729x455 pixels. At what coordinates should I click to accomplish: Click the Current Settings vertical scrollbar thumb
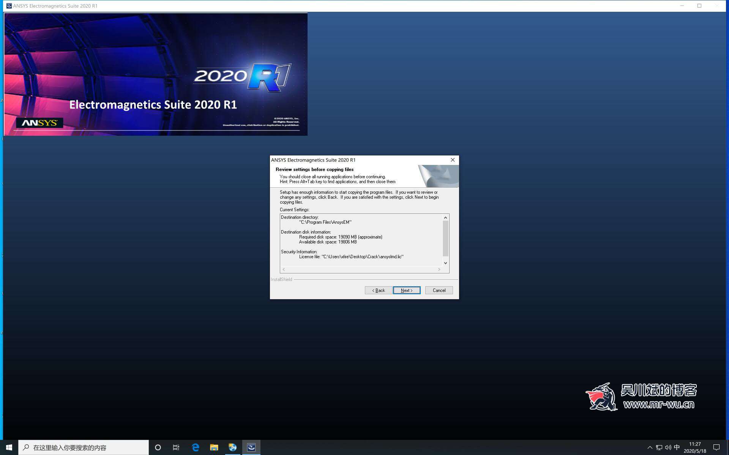coord(445,238)
